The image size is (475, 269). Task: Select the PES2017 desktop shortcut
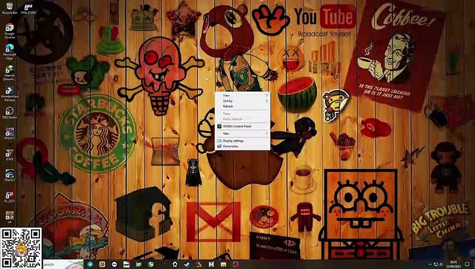click(9, 134)
